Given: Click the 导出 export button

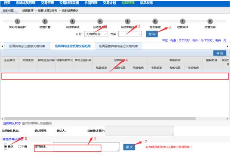Looking at the screenshot, I should click(x=220, y=53).
